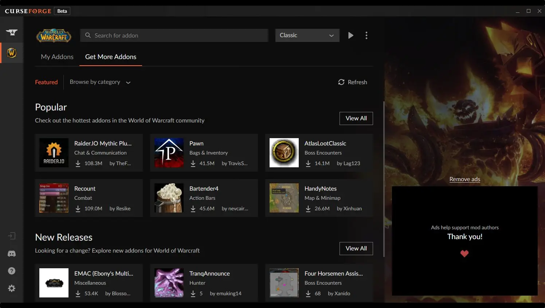Click the sign-in icon in the sidebar
The height and width of the screenshot is (308, 545).
(12, 236)
